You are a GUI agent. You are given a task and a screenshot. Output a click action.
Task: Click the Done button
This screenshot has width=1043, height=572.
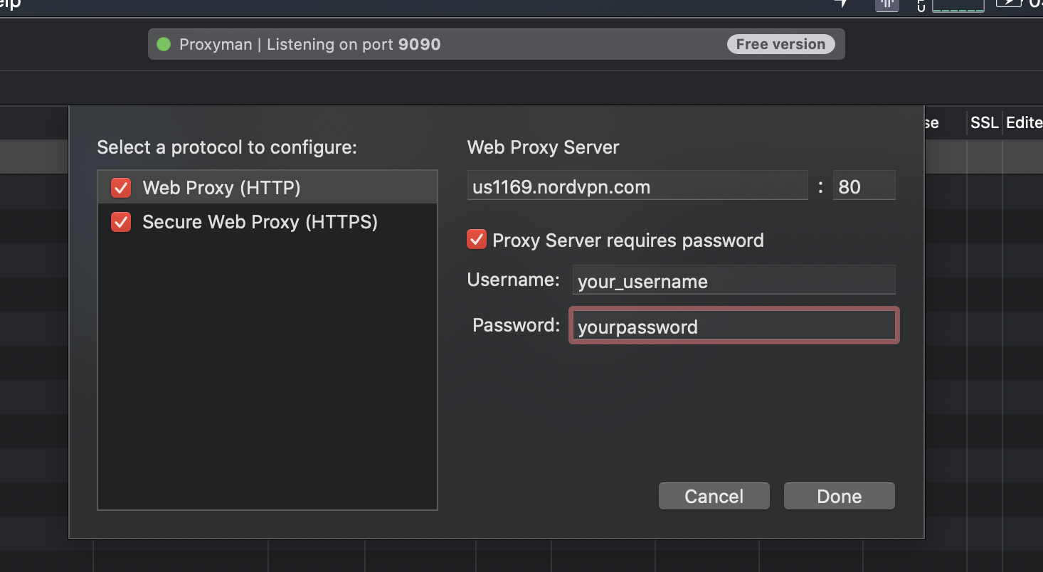coord(840,496)
